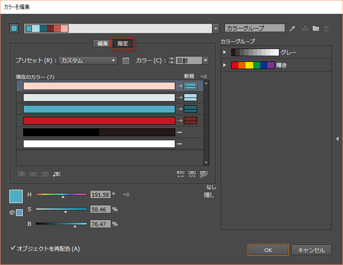Click the カラーグループ name input field

(254, 28)
